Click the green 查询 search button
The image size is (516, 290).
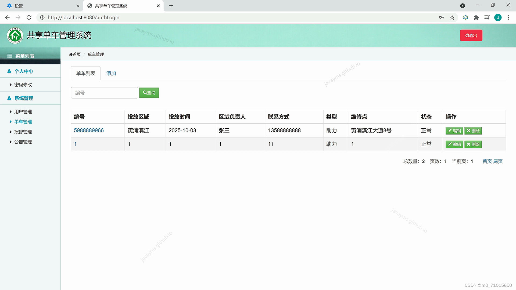[149, 93]
